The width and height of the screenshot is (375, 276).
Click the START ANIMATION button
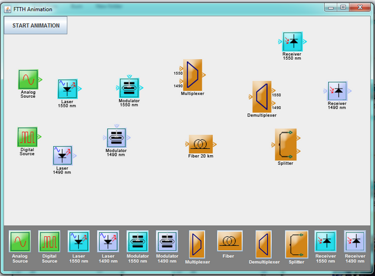pos(36,25)
